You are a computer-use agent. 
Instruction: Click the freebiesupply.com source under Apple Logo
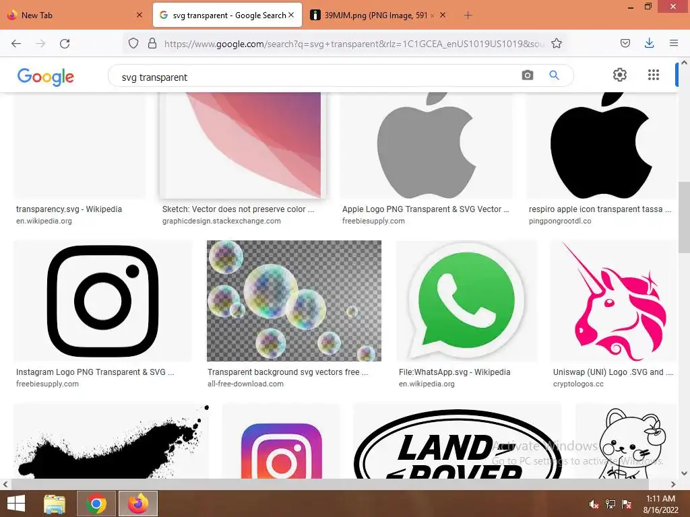pyautogui.click(x=373, y=221)
